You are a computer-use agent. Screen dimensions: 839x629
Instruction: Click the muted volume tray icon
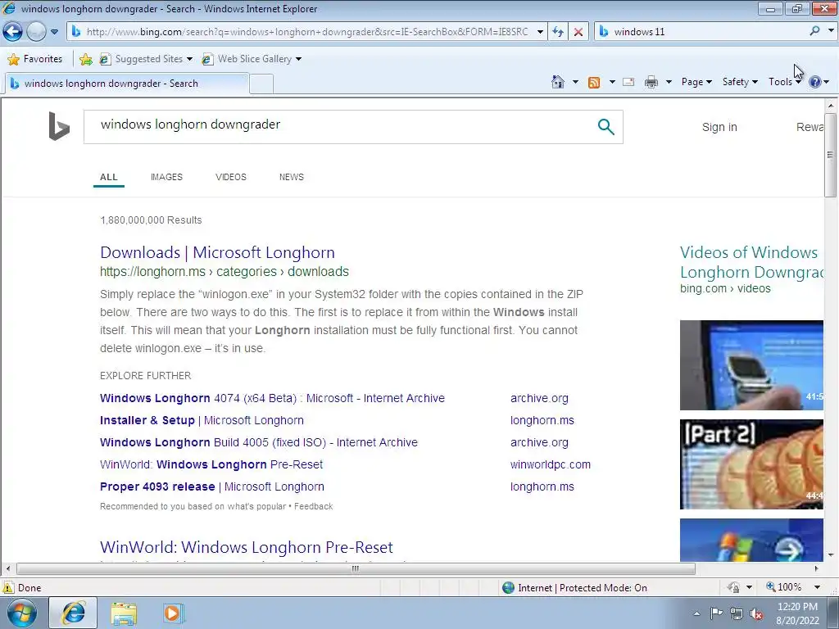coord(756,613)
